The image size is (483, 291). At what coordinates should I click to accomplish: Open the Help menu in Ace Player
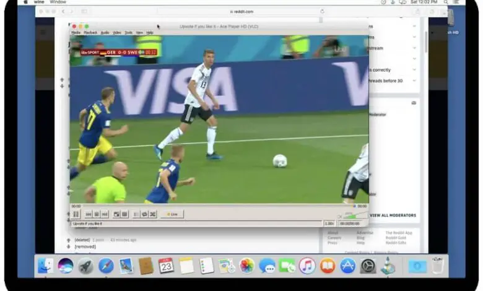click(150, 32)
